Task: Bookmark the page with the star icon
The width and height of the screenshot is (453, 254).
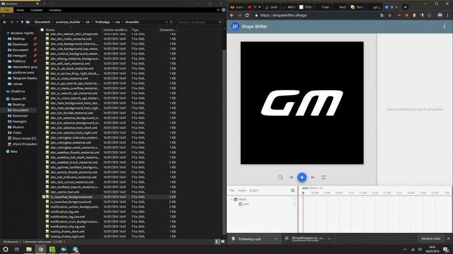Action: click(x=390, y=15)
